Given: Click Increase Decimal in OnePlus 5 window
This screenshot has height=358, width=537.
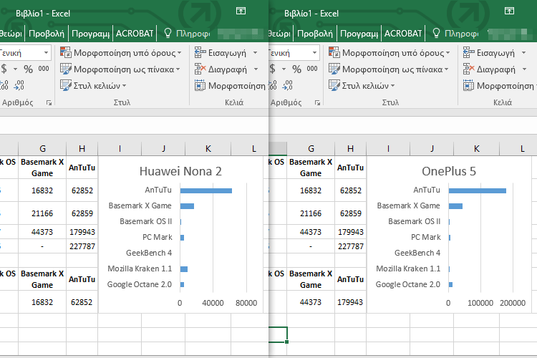Looking at the screenshot, I should point(273,85).
